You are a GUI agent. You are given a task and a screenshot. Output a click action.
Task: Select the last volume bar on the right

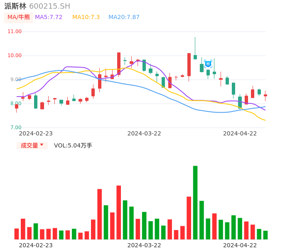pos(265,235)
